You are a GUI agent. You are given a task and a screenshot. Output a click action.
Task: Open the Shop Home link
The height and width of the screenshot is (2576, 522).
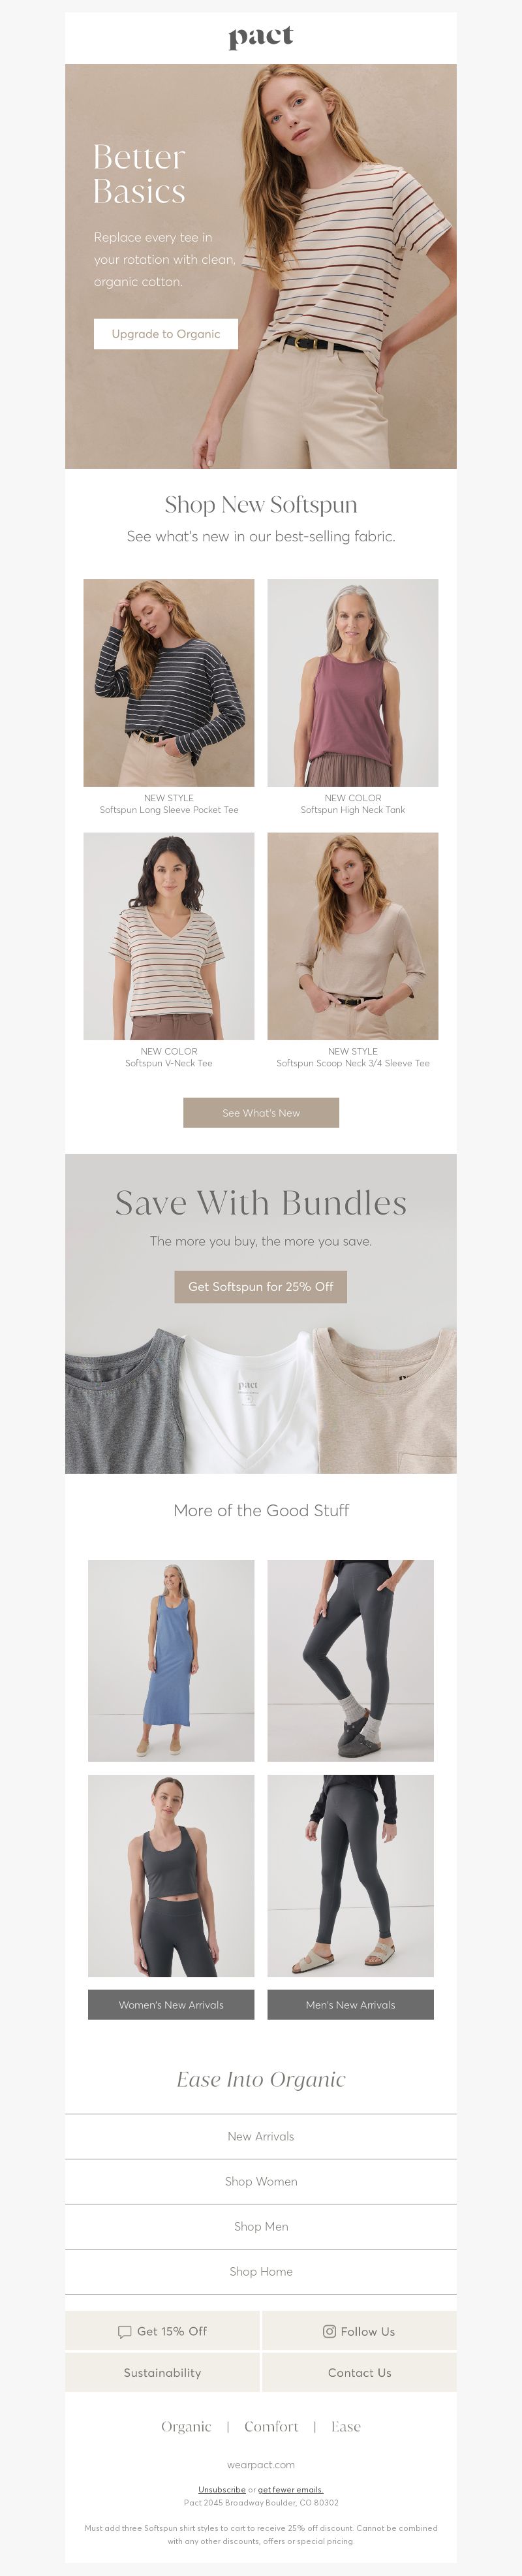point(261,2271)
